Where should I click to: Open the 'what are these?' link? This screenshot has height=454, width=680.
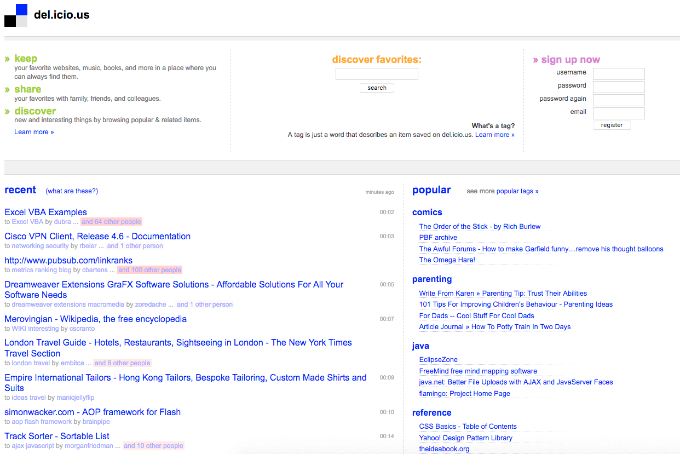(72, 191)
